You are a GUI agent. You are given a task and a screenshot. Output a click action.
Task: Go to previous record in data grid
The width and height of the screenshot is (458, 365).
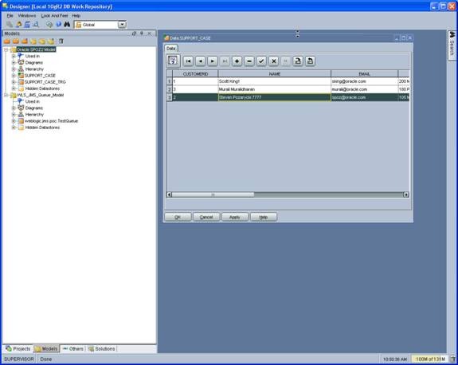tap(201, 61)
